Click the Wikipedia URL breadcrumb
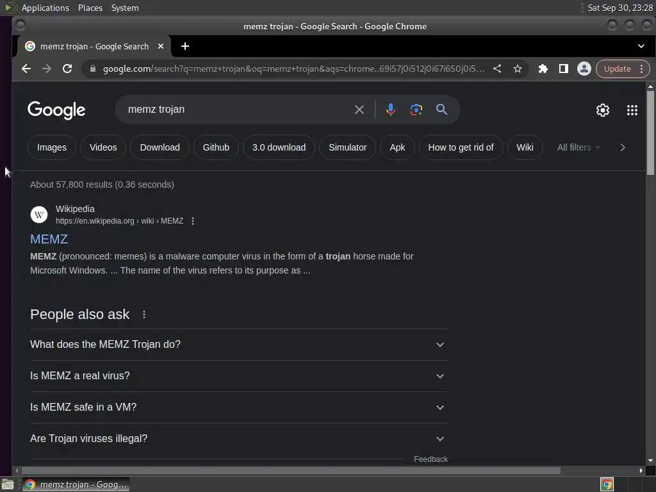The width and height of the screenshot is (656, 492). 119,221
